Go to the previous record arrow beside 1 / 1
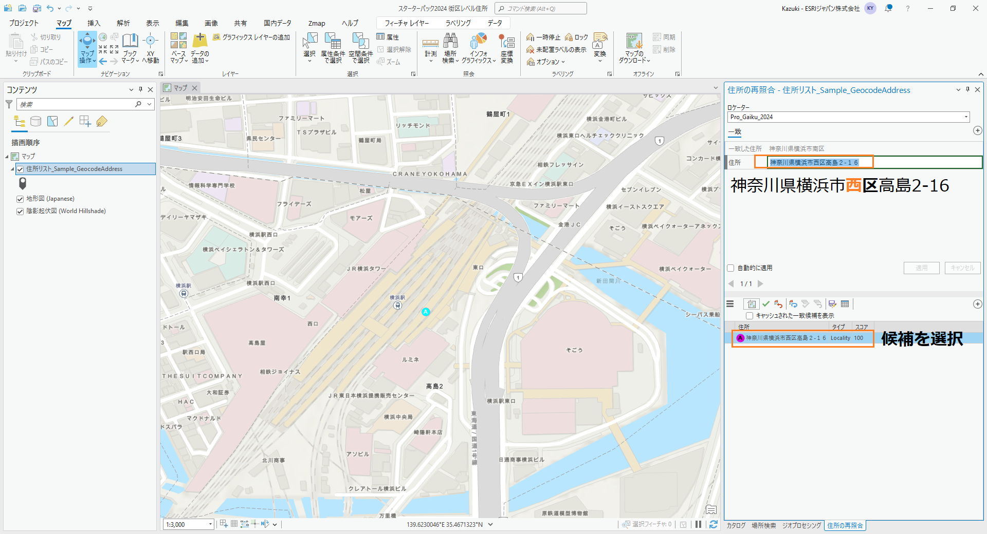987x534 pixels. point(731,283)
